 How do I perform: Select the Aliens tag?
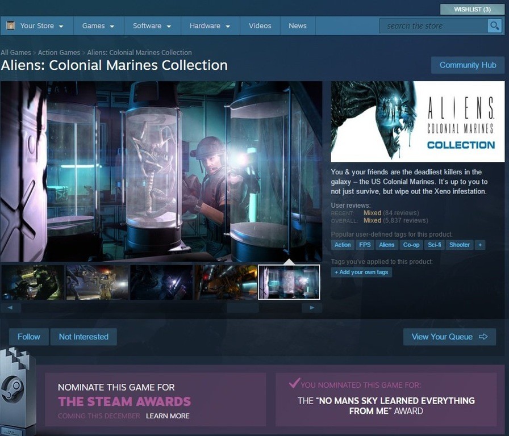[x=387, y=245]
